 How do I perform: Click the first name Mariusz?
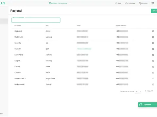pyautogui.click(x=49, y=37)
